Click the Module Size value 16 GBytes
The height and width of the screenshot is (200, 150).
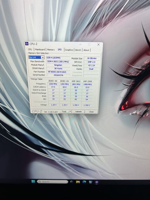click(x=92, y=58)
